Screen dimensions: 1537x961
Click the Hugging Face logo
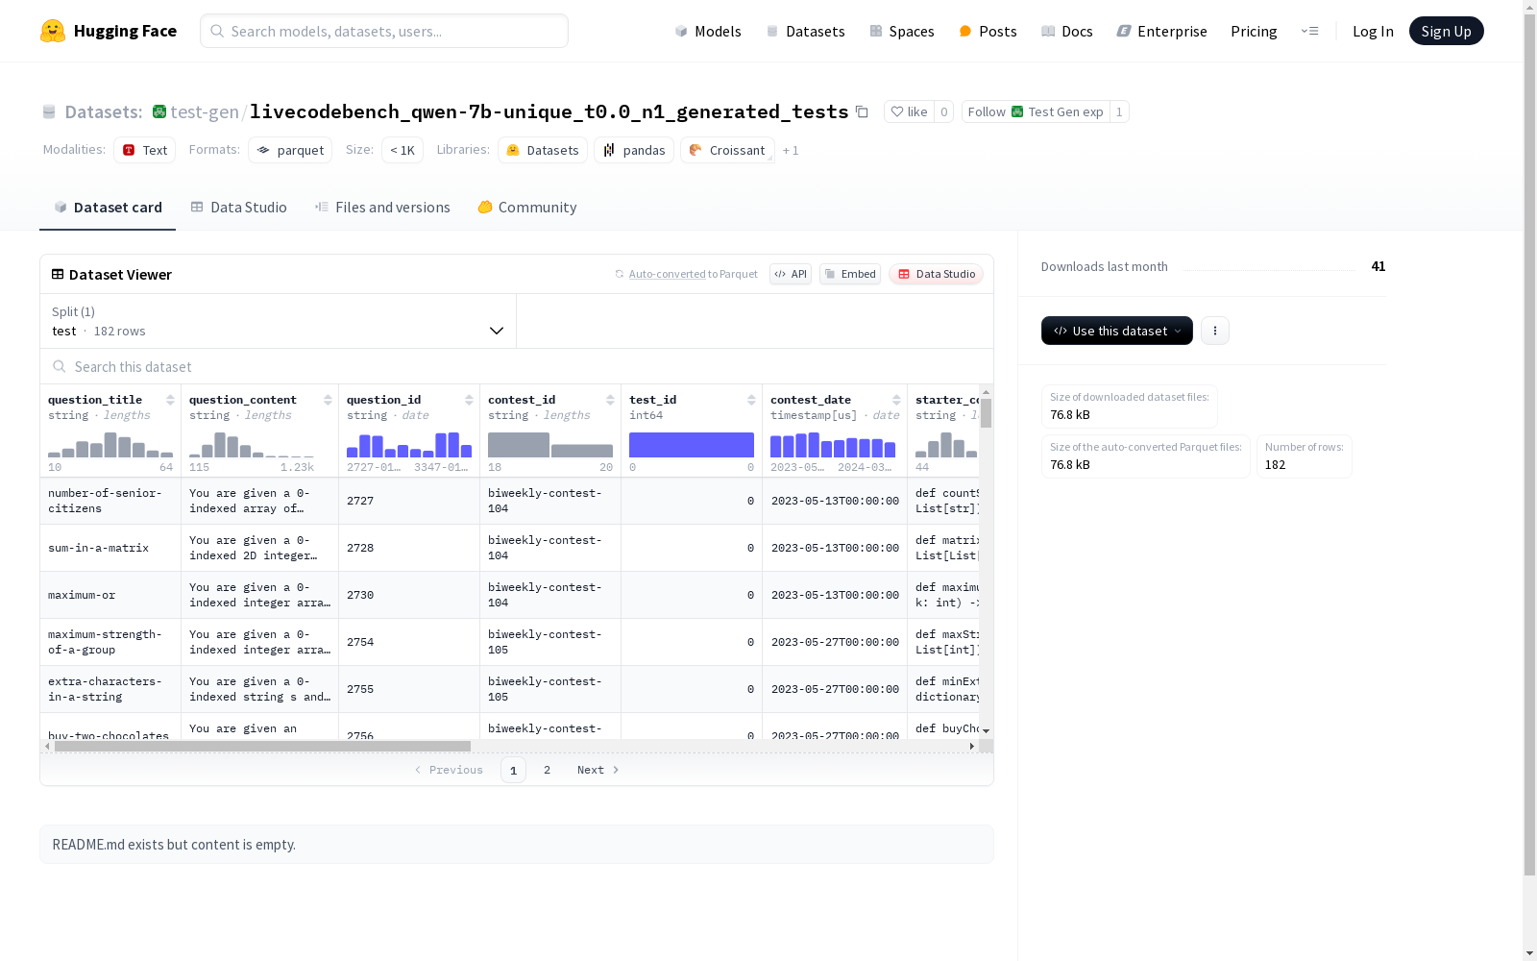[x=108, y=31]
